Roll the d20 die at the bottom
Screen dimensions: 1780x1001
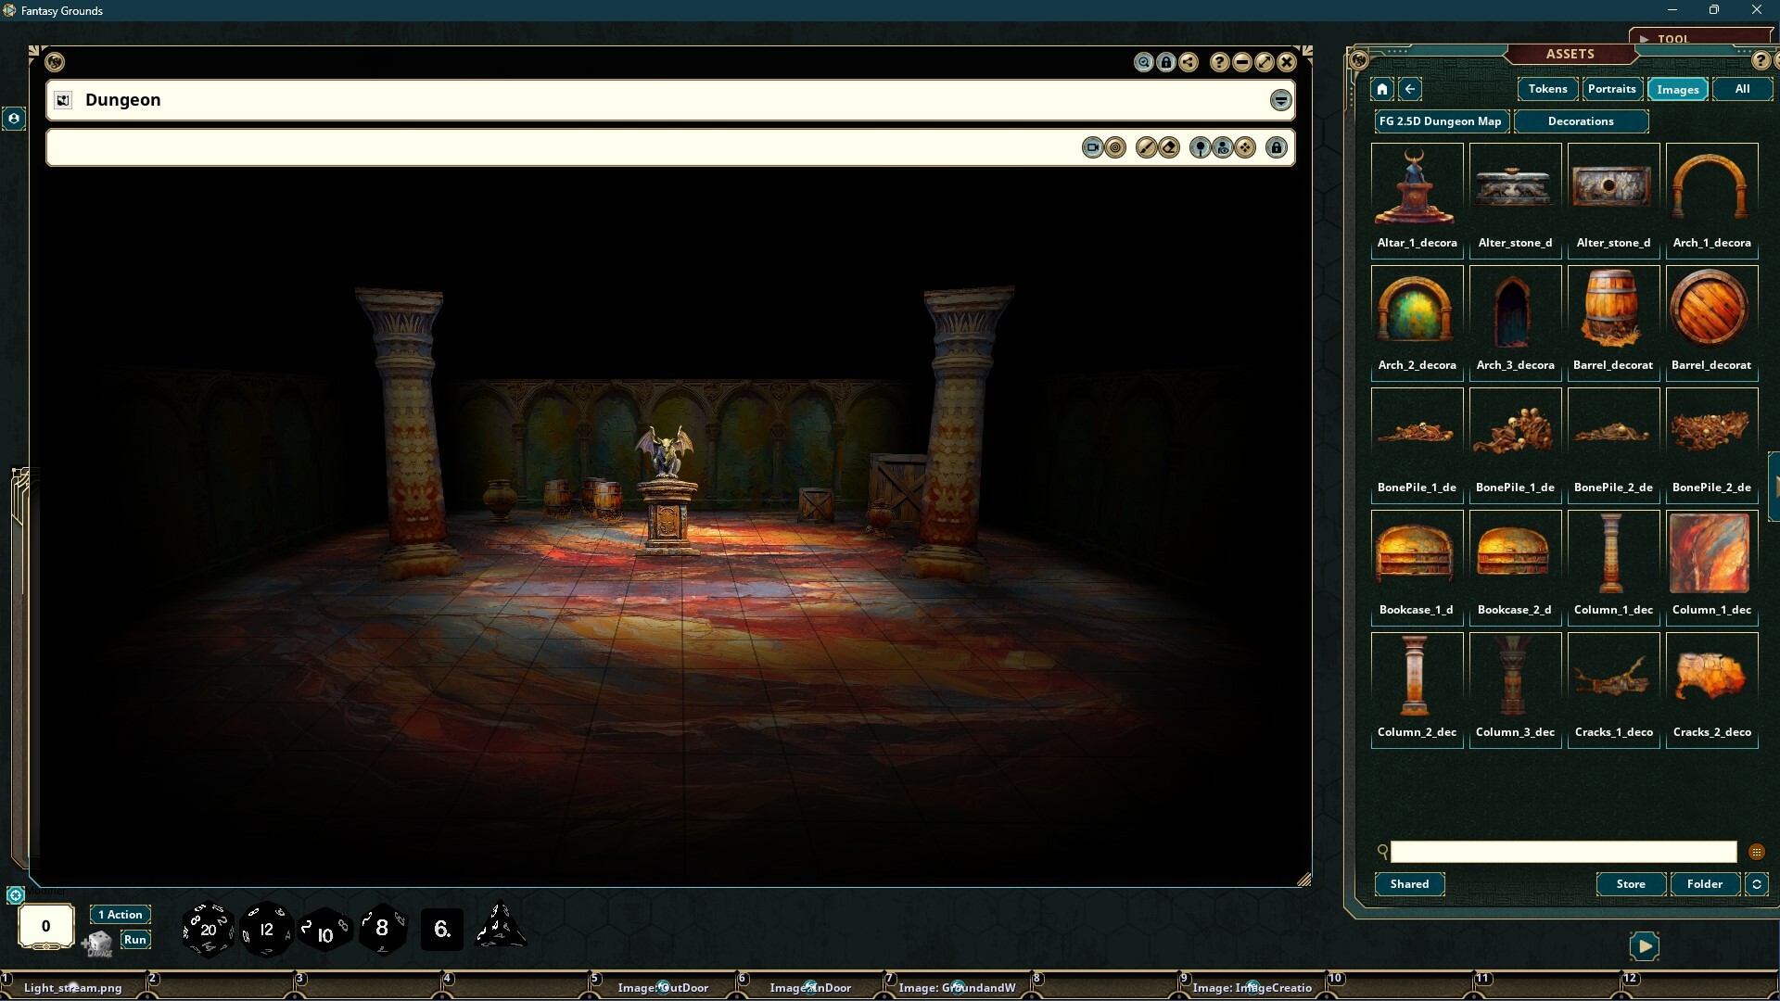click(208, 929)
